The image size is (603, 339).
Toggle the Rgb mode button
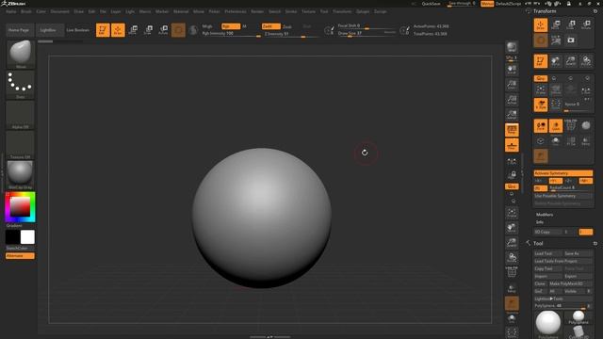click(230, 26)
